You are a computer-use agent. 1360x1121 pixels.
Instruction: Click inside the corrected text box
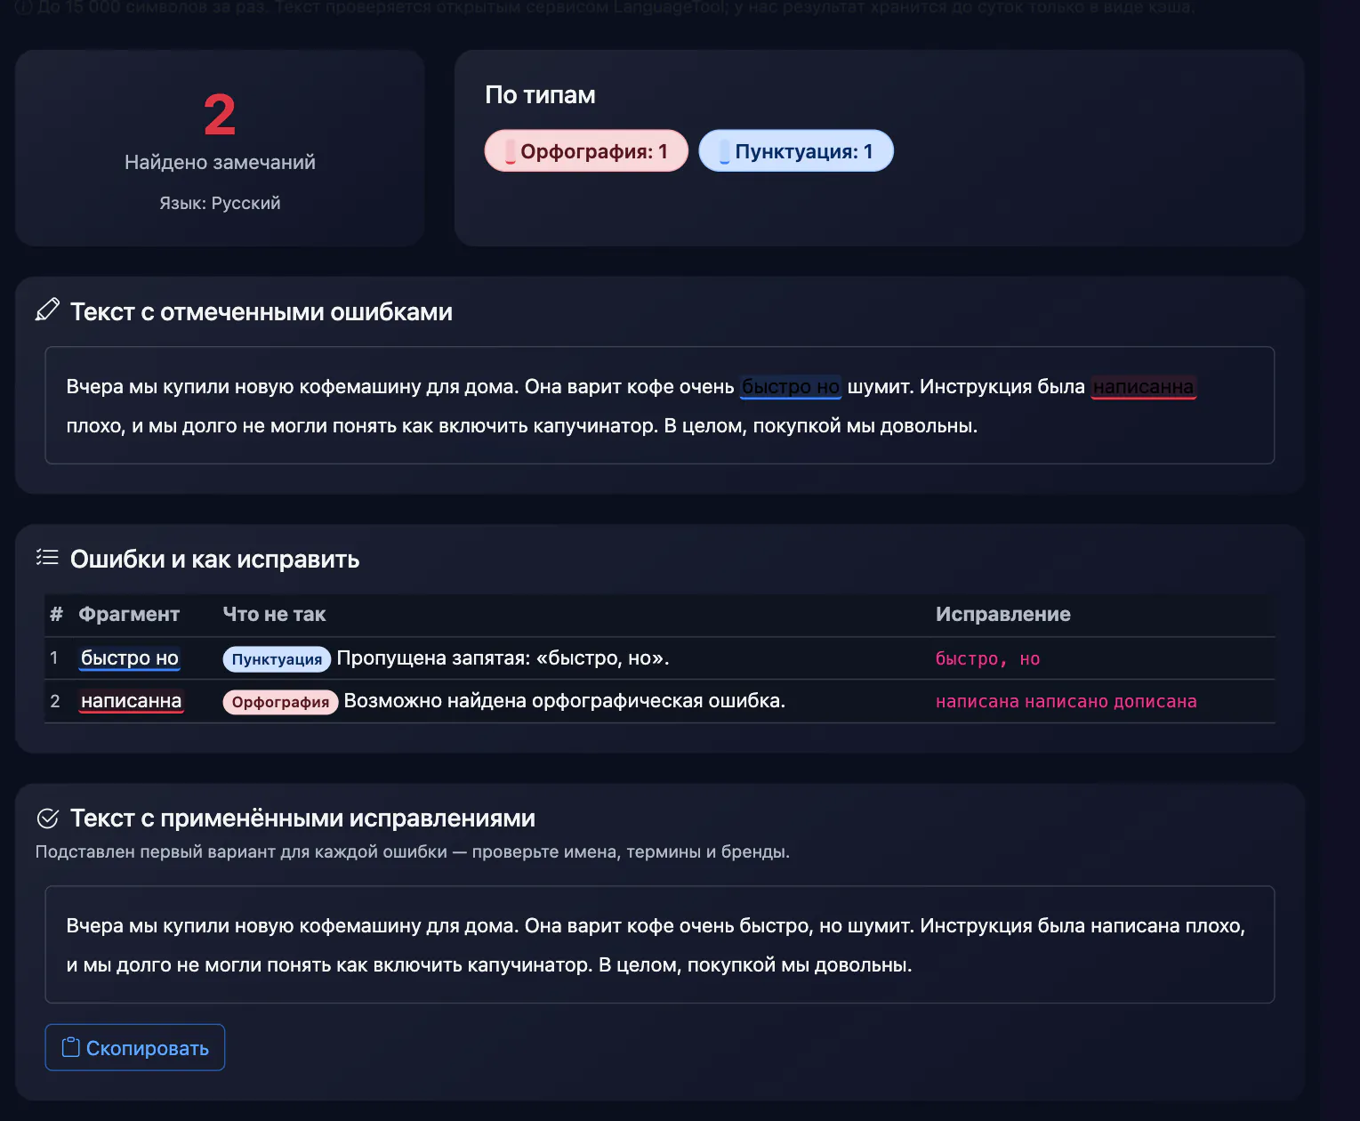coord(660,945)
